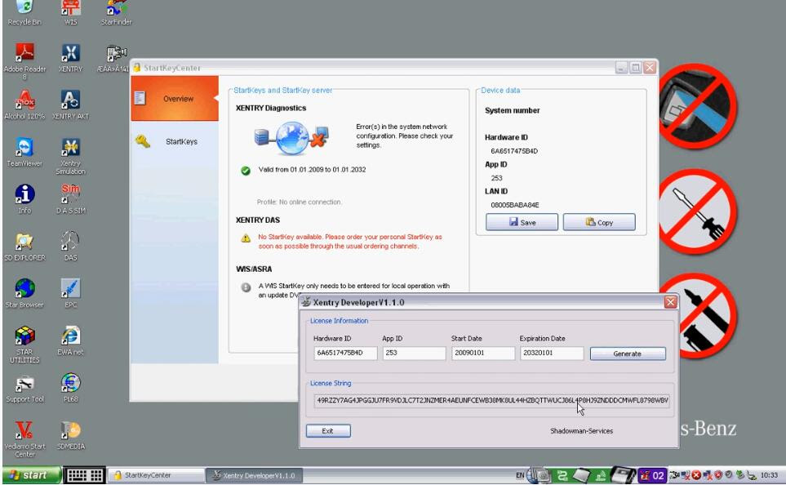Image resolution: width=786 pixels, height=485 pixels.
Task: Click the purple 02 tray indicator
Action: tap(653, 475)
